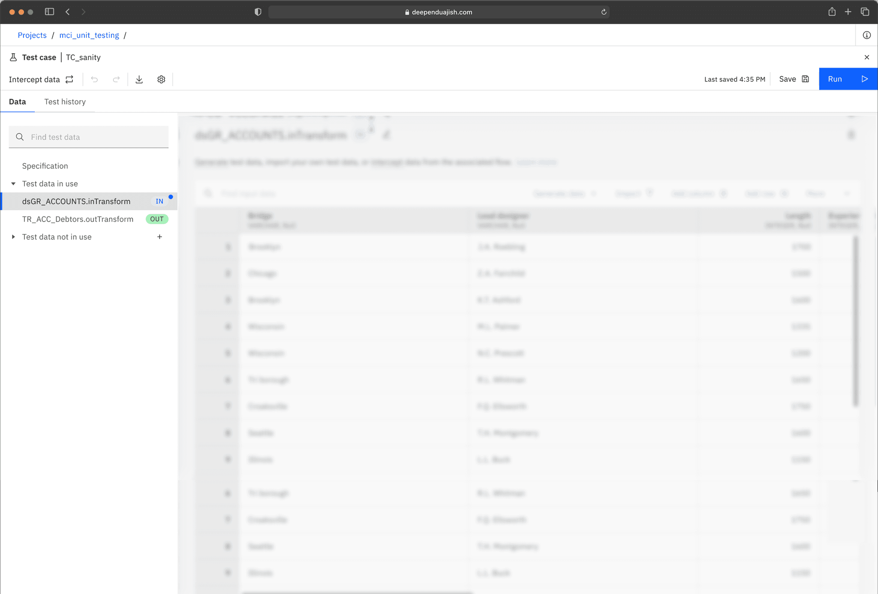
Task: Expand Test data not in use
Action: pos(13,237)
